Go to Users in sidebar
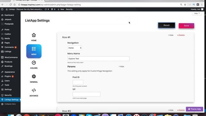 (x=7, y=81)
